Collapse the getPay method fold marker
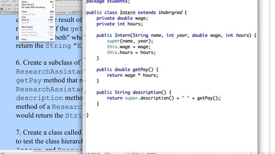Viewport: 275px width, 154px height. click(x=85, y=69)
